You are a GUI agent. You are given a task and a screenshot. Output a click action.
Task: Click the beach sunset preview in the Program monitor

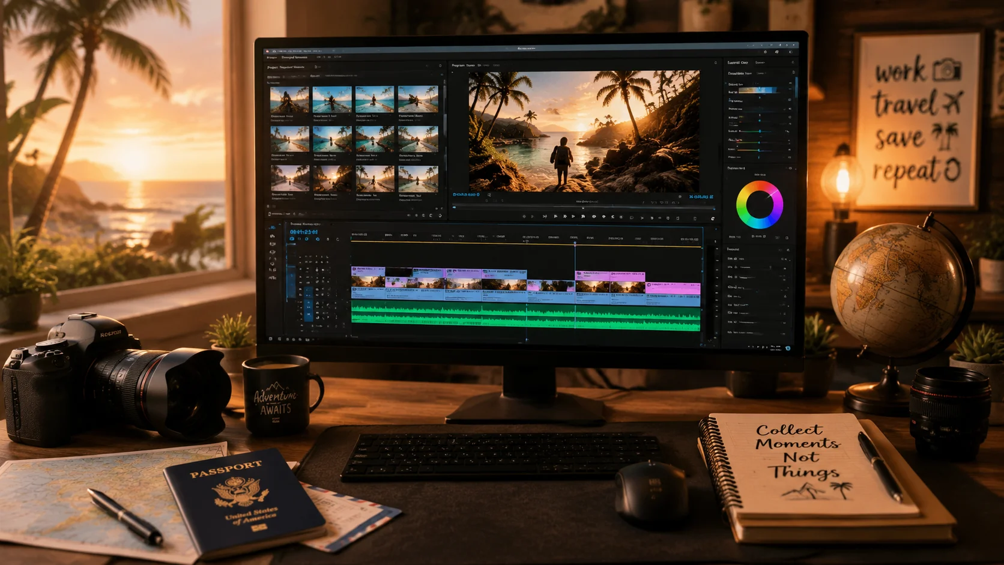[584, 131]
